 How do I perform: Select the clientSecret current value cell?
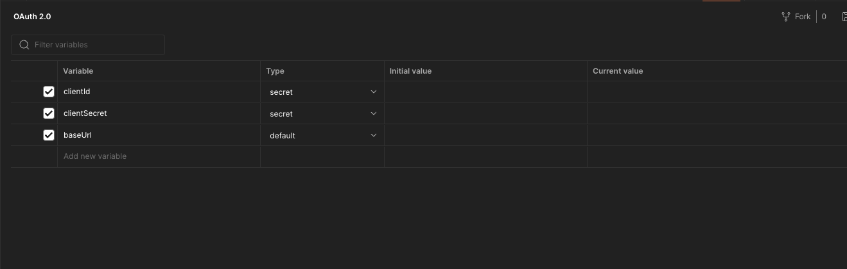pos(717,113)
